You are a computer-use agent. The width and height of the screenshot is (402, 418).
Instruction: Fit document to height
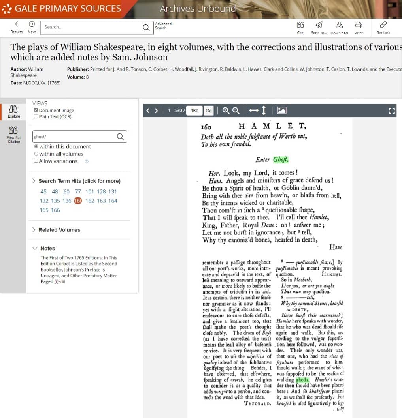tap(264, 111)
